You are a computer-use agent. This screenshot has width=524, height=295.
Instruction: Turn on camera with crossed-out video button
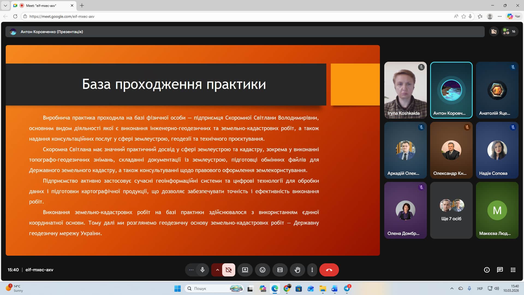(x=229, y=270)
